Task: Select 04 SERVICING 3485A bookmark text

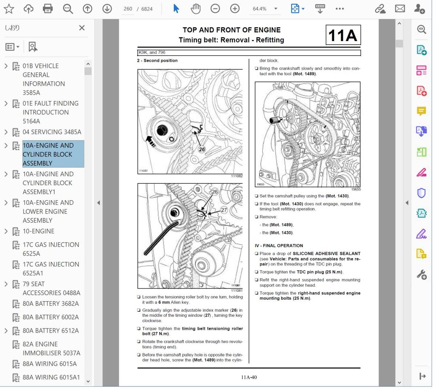Action: click(52, 132)
